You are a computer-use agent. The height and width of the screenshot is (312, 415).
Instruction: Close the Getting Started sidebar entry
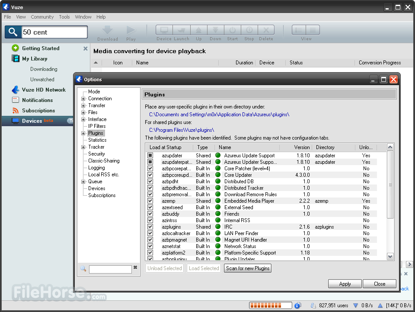pyautogui.click(x=85, y=49)
